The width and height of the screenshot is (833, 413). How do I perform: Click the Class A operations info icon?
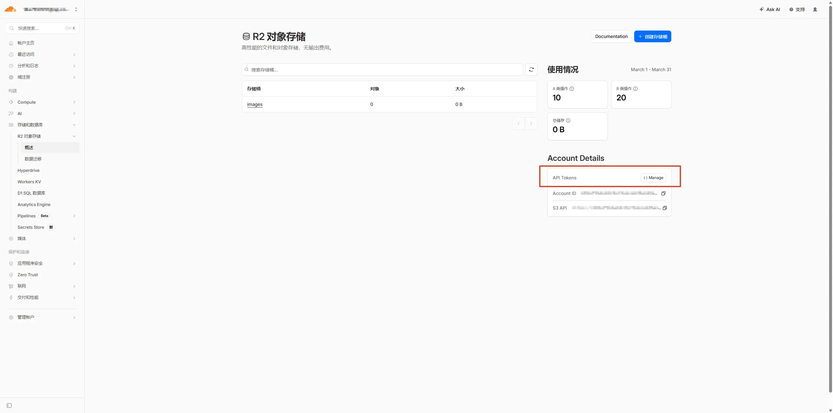(x=572, y=89)
